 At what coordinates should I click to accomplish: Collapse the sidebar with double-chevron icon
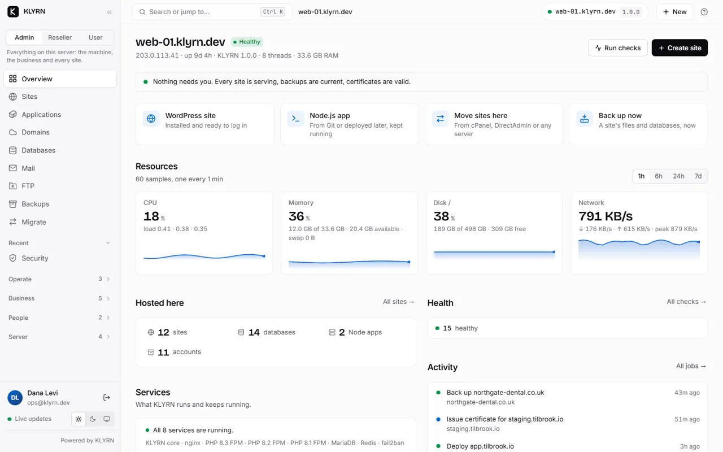pos(109,12)
